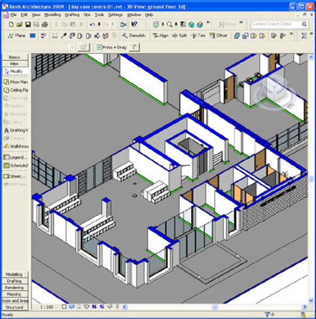316x319 pixels.
Task: Click the model graphics style cube icon
Action: (x=71, y=306)
